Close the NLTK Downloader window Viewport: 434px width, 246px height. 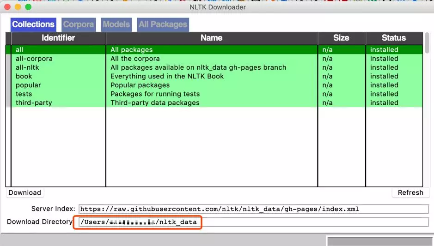click(7, 7)
